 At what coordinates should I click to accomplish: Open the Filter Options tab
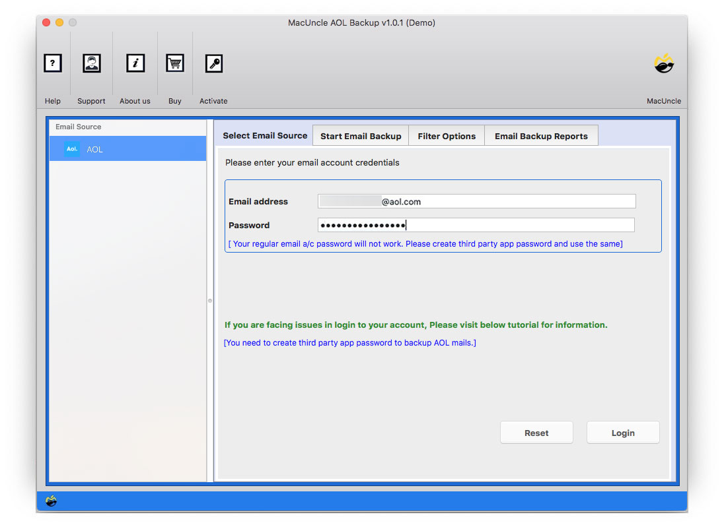click(x=447, y=135)
